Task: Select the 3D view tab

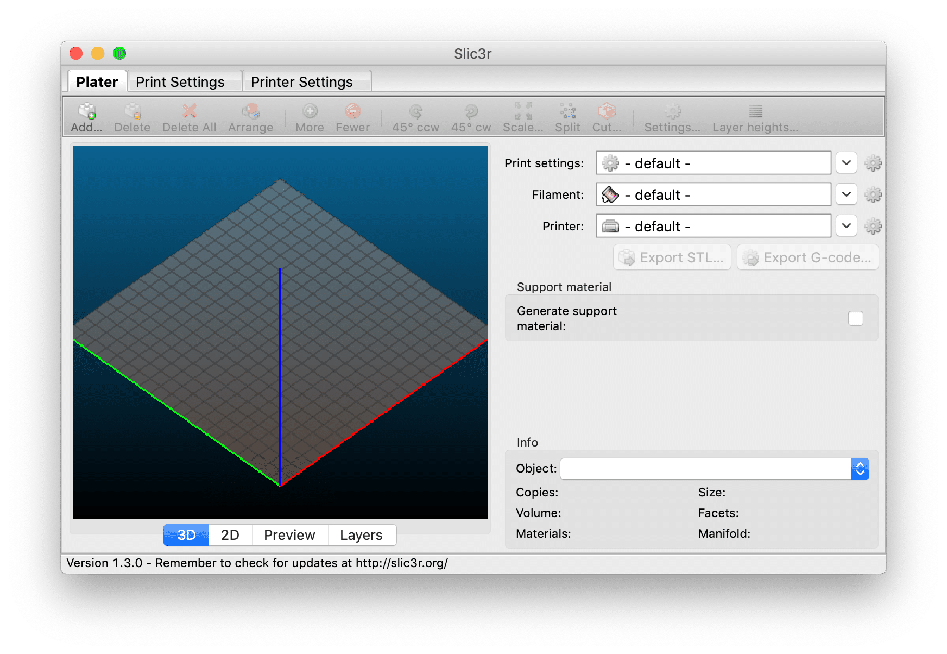Action: tap(186, 535)
